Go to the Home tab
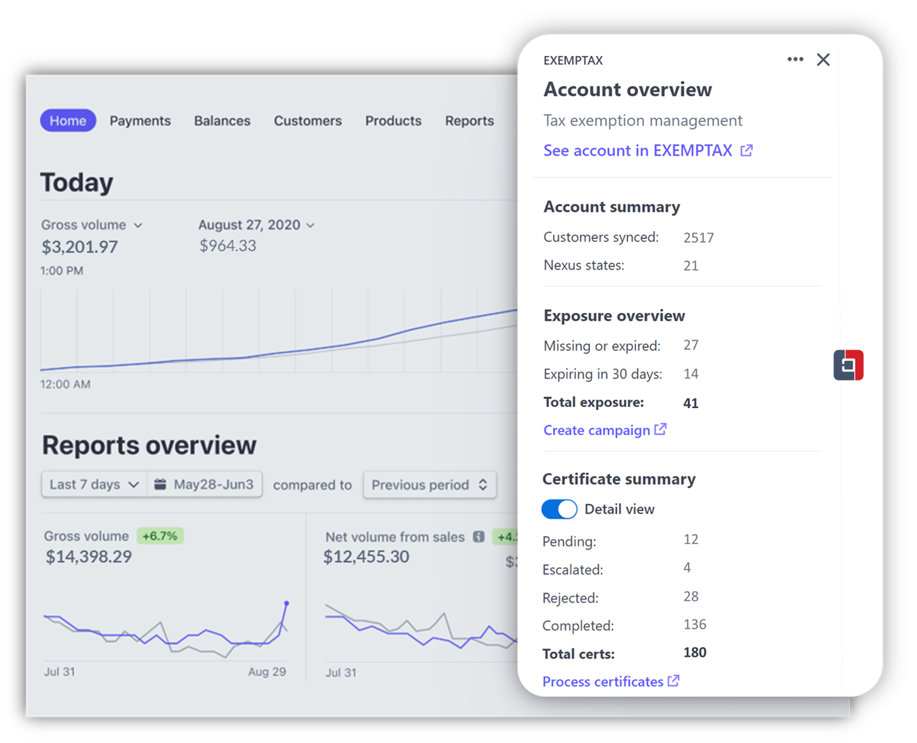This screenshot has width=917, height=743. [x=68, y=121]
